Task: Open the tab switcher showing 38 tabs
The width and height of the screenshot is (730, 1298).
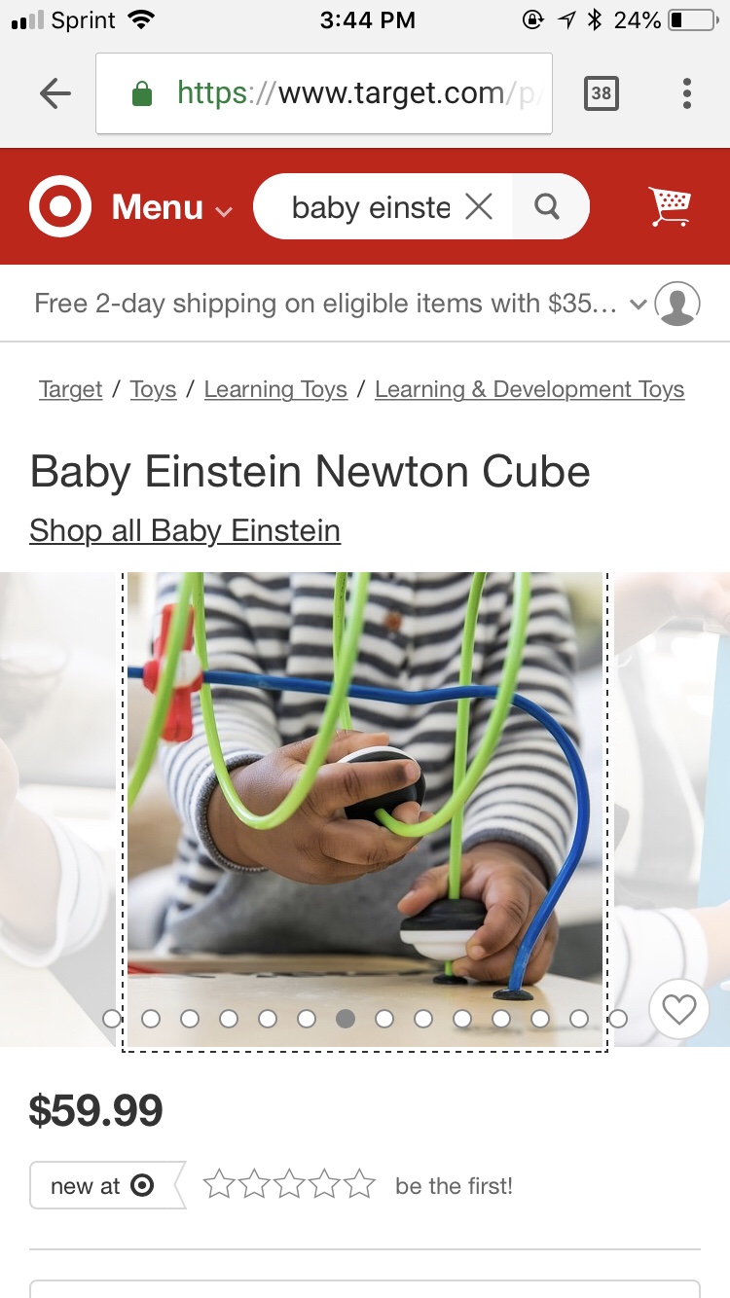Action: point(602,93)
